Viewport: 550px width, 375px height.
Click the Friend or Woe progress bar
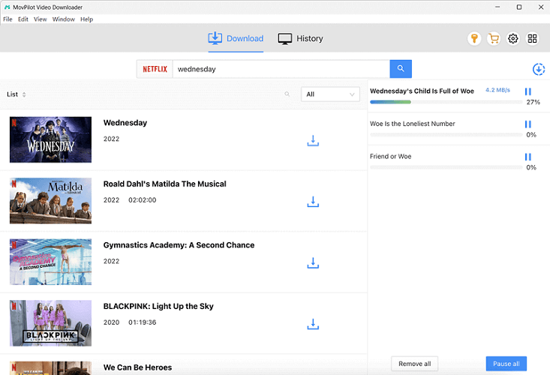tap(446, 167)
